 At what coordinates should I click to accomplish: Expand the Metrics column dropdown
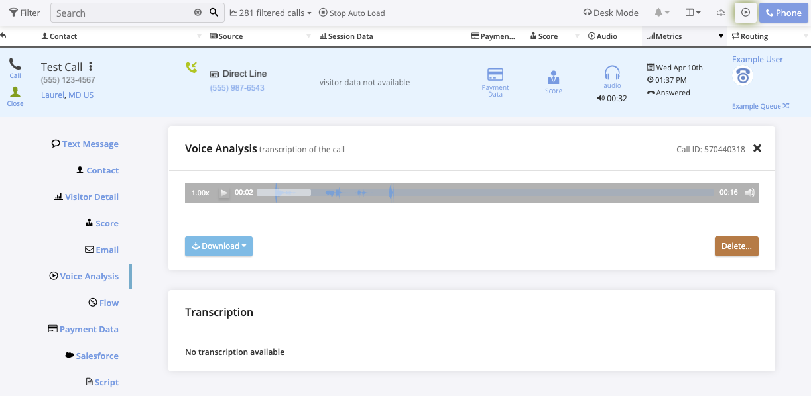point(721,36)
